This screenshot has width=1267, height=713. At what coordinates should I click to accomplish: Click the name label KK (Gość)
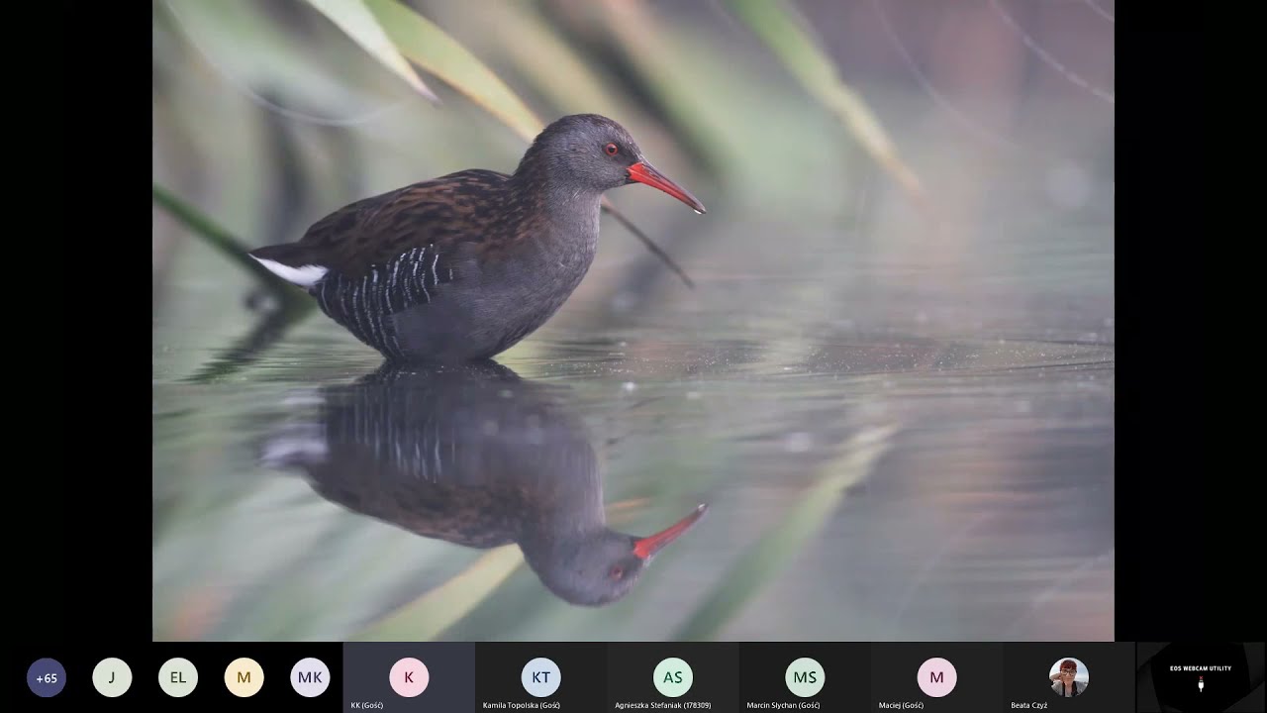coord(367,705)
